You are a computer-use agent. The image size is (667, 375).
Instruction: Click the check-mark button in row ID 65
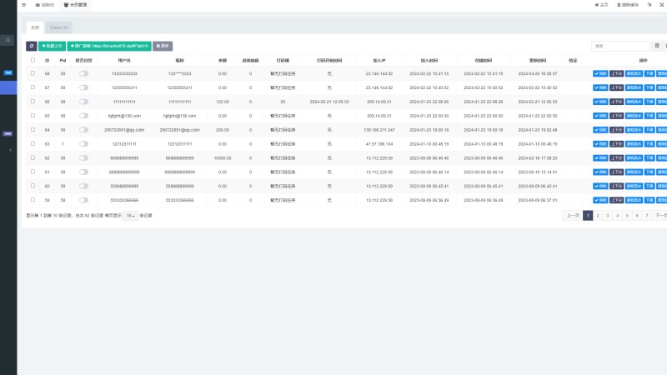pyautogui.click(x=600, y=116)
